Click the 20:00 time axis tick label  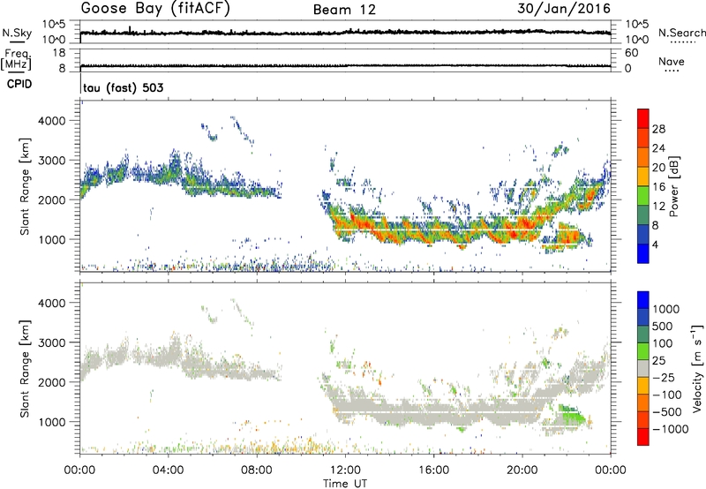click(x=522, y=470)
